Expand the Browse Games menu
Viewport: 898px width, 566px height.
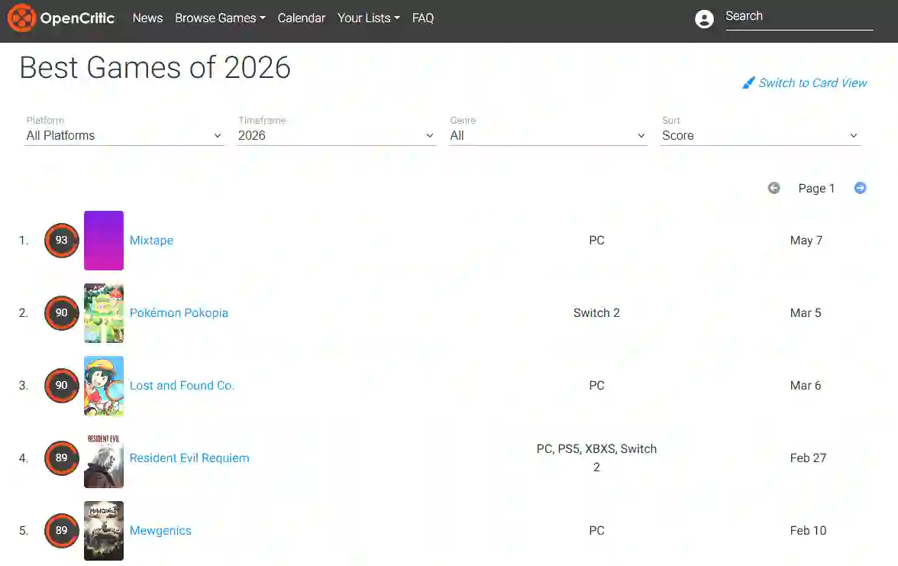click(x=220, y=18)
